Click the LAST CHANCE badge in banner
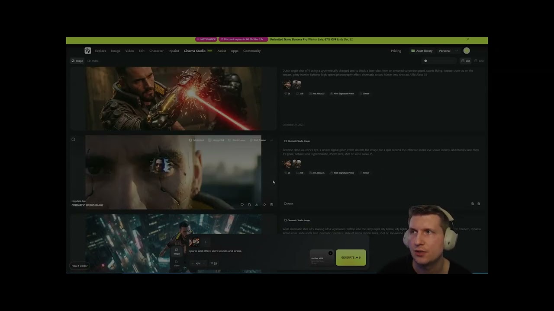The width and height of the screenshot is (554, 311). (206, 39)
